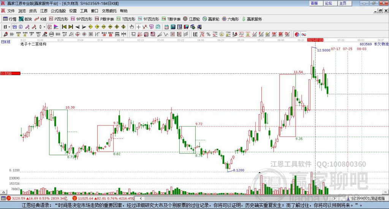
Task: Jump to last bar with skip-right arrow
Action: (71, 27)
